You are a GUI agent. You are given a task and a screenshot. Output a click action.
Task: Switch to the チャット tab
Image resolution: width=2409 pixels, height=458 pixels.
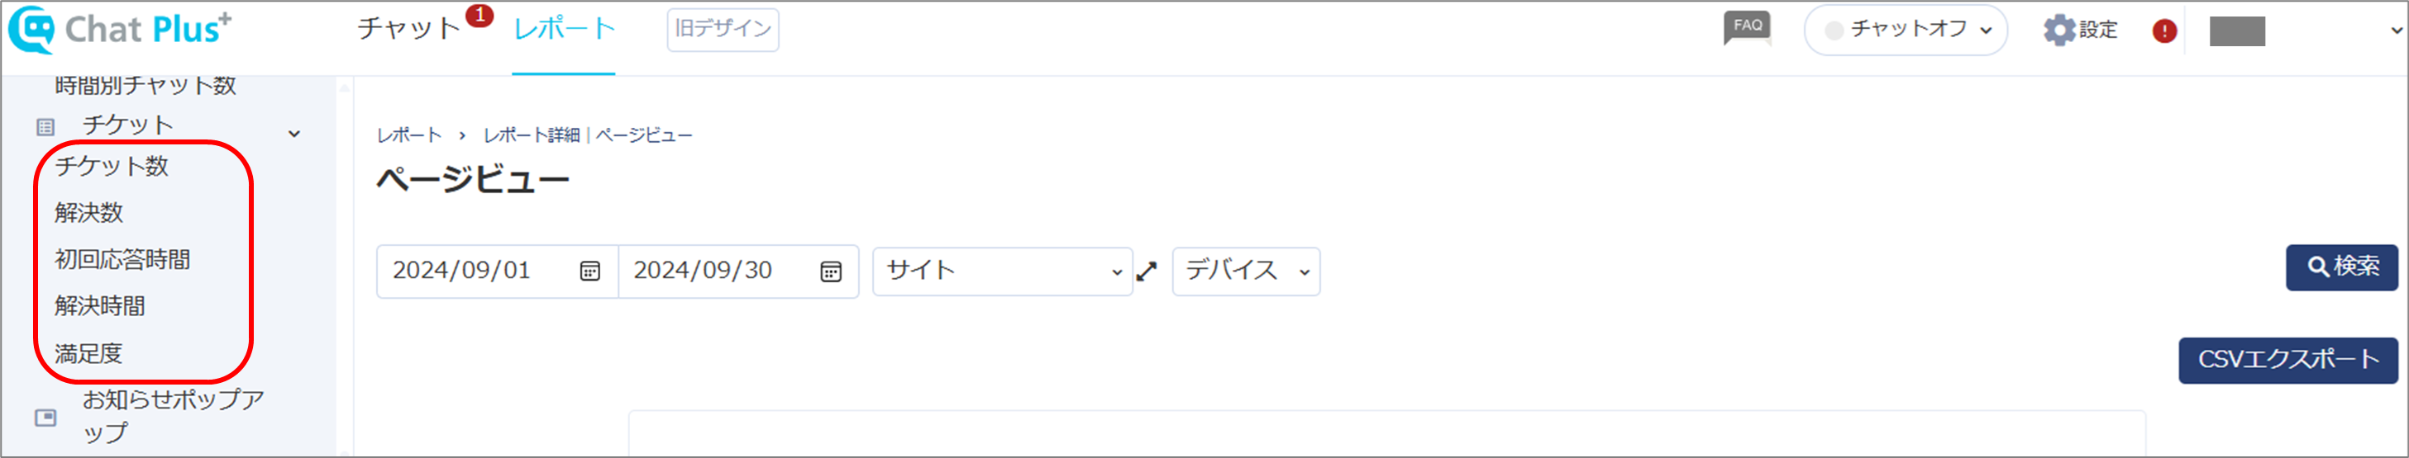click(408, 28)
